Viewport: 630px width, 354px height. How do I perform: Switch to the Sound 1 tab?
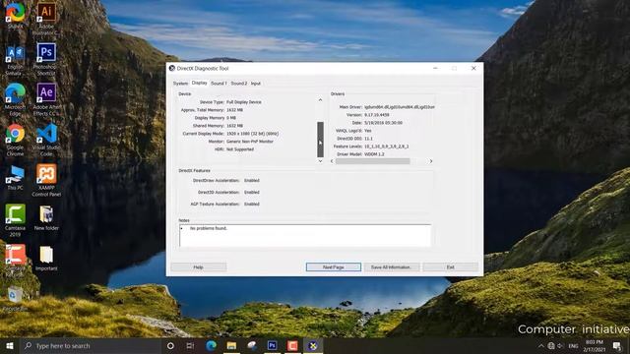[x=219, y=84]
